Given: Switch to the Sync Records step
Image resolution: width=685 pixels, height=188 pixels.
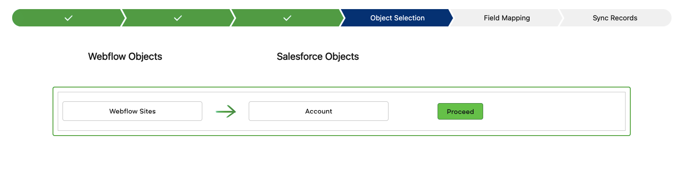Looking at the screenshot, I should (x=615, y=18).
